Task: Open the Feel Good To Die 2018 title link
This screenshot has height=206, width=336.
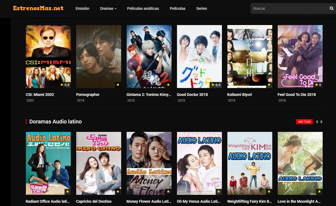Action: click(x=297, y=95)
